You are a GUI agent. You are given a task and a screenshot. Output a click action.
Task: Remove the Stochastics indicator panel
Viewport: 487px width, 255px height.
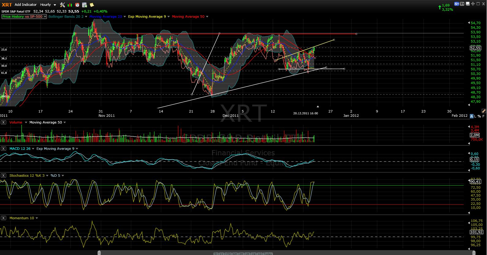tap(3, 176)
